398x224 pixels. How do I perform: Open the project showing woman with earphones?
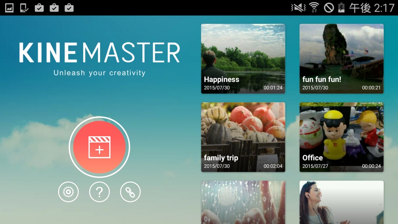click(x=341, y=202)
